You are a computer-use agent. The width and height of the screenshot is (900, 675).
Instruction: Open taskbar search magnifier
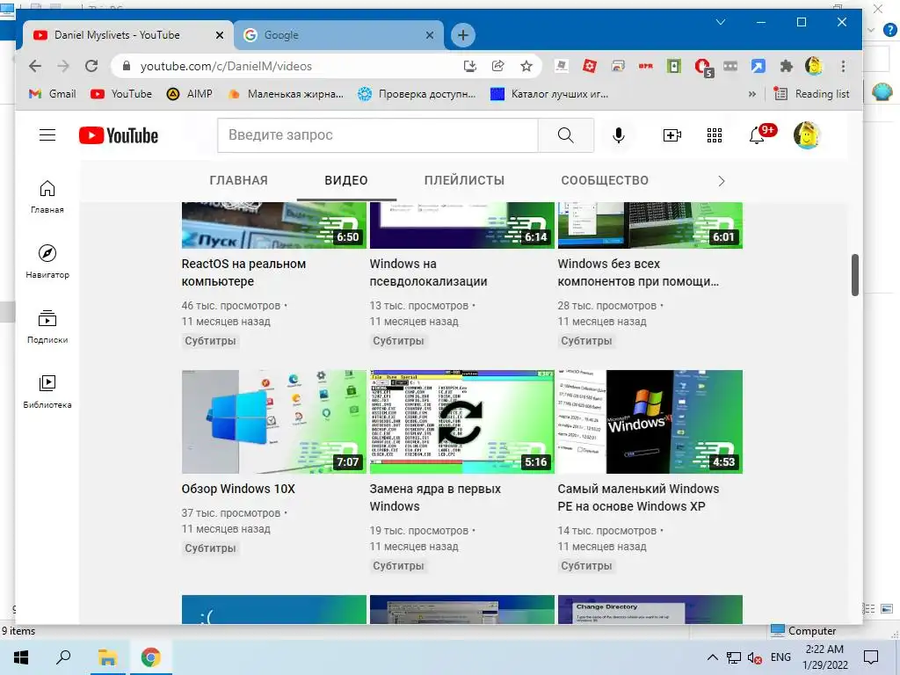click(x=63, y=657)
